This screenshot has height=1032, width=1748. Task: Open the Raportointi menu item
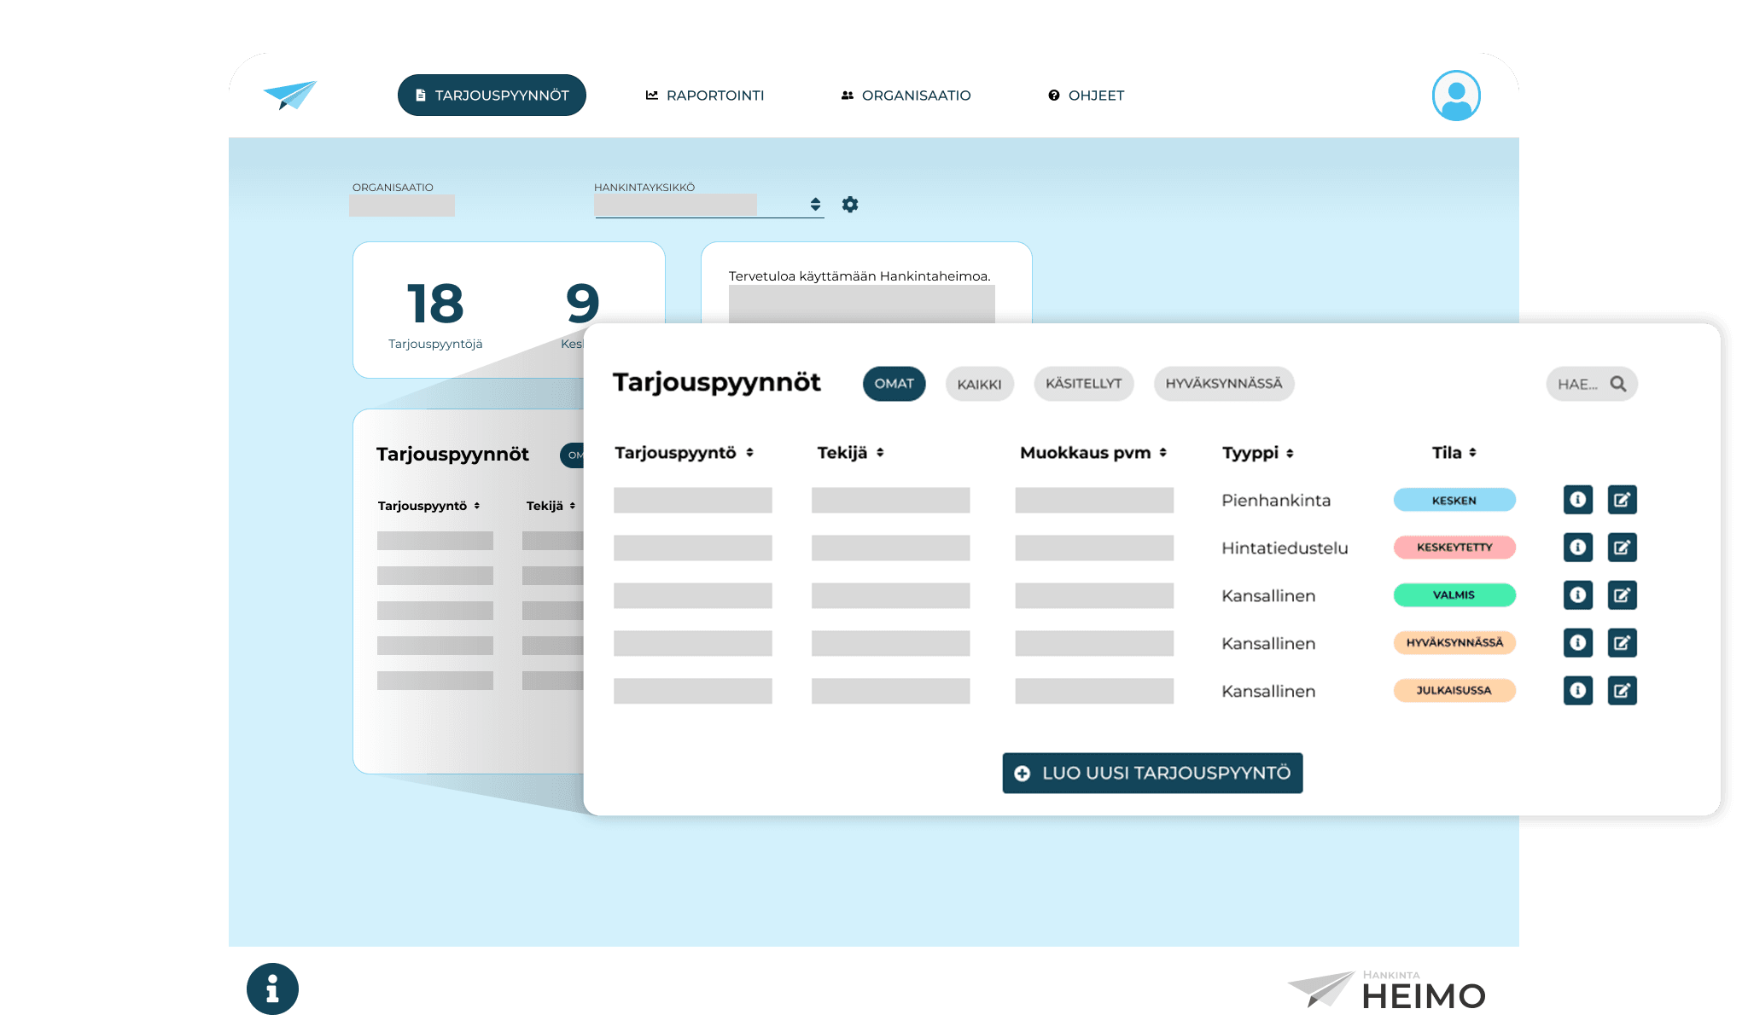(x=705, y=96)
